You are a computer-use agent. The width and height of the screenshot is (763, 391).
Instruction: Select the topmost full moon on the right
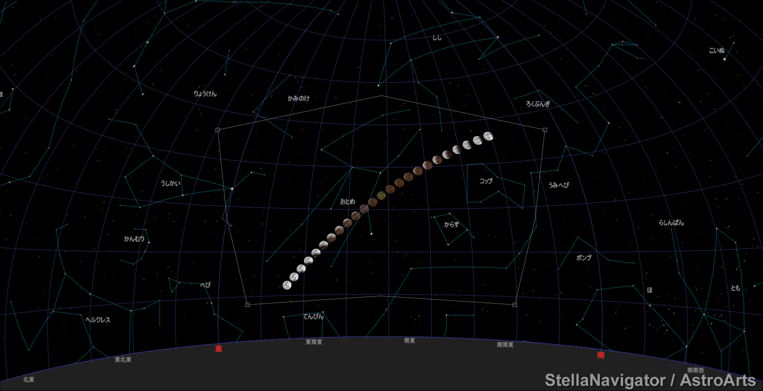click(488, 136)
